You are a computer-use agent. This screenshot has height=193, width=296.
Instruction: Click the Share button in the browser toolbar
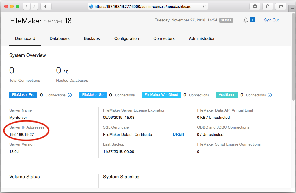268,6
